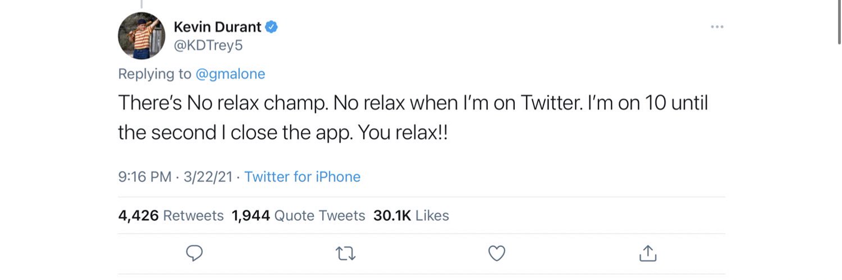Visit the @gmalone profile link
The height and width of the screenshot is (280, 842).
[x=230, y=74]
